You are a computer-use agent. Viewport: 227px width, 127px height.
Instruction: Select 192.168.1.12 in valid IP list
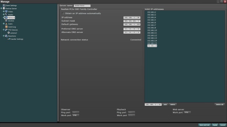click(152, 36)
